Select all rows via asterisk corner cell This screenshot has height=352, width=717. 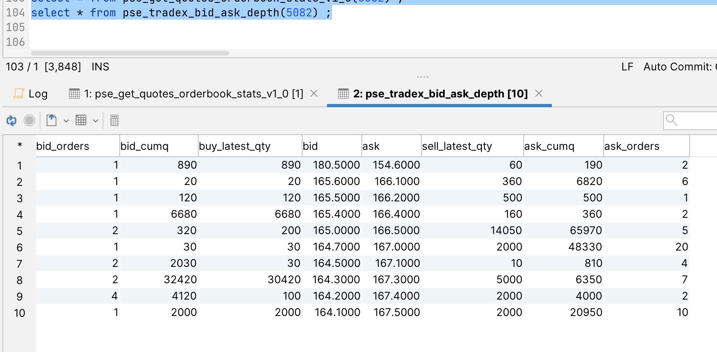[x=20, y=146]
